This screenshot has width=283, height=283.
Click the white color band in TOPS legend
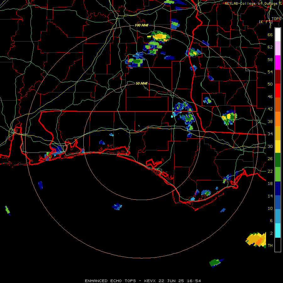click(278, 35)
